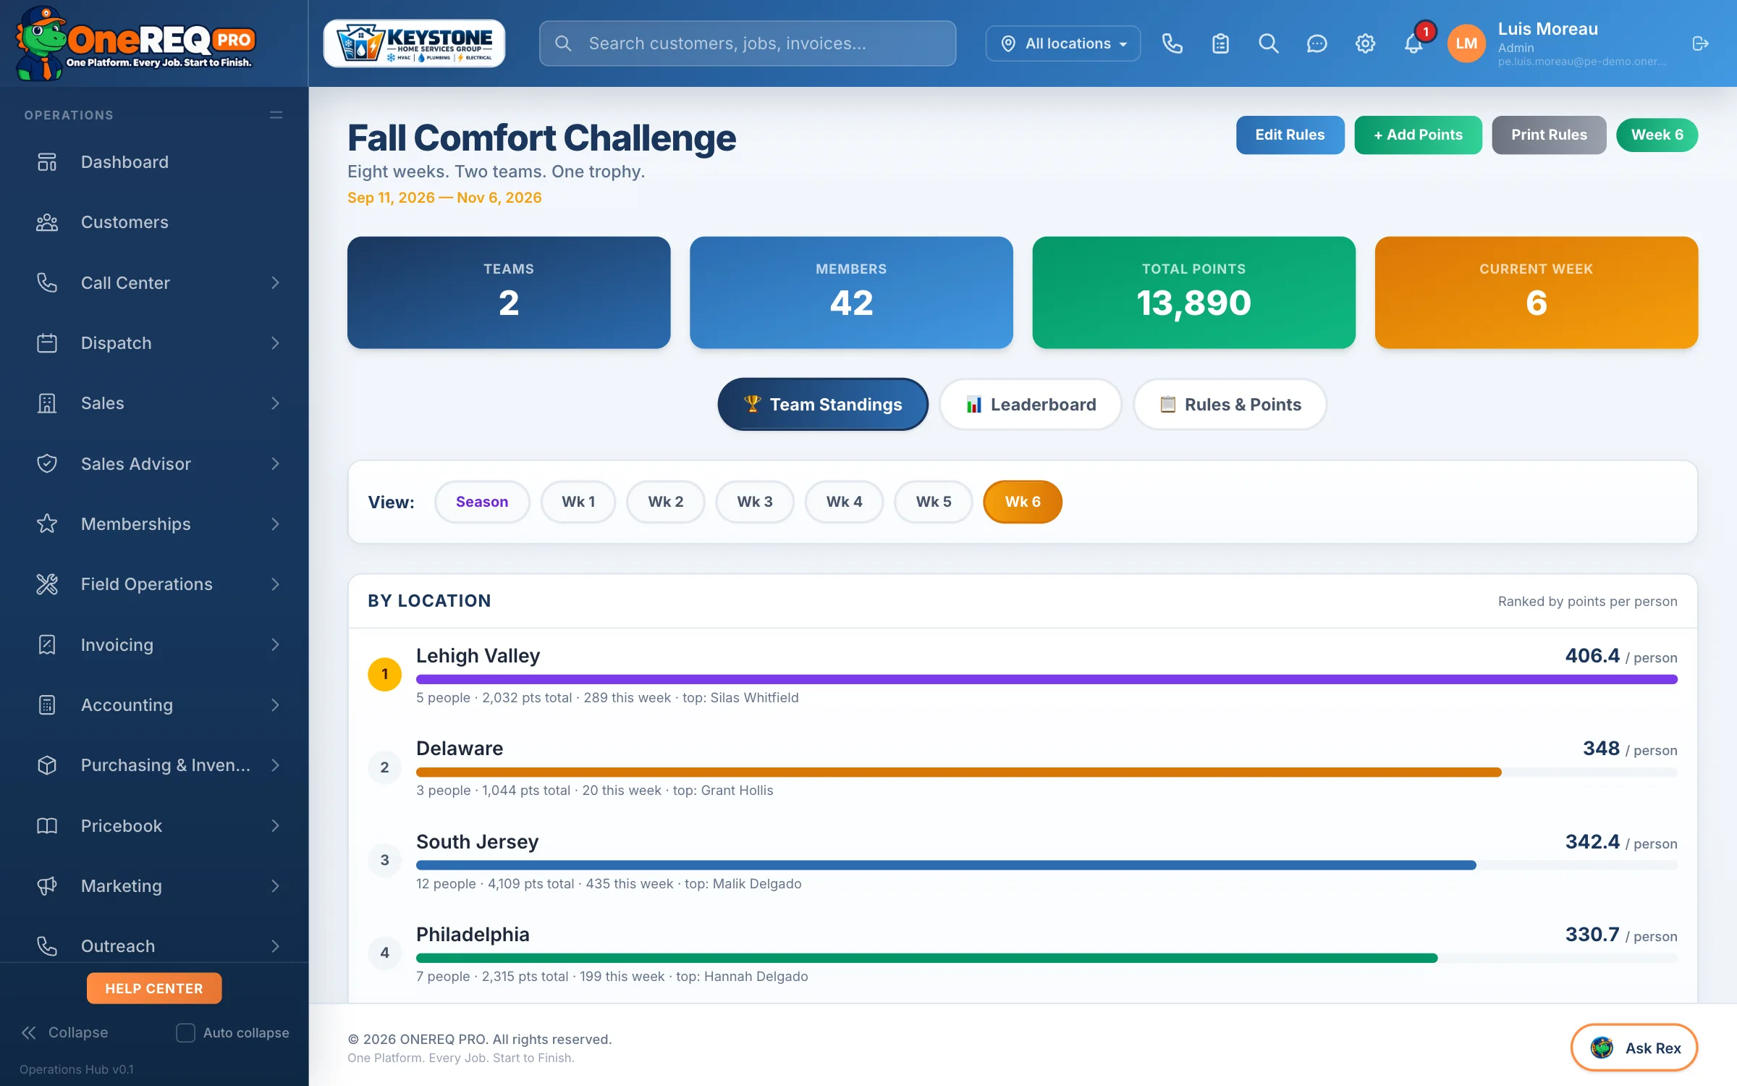Click the Dispatch calendar icon
Image resolution: width=1737 pixels, height=1086 pixels.
point(47,343)
